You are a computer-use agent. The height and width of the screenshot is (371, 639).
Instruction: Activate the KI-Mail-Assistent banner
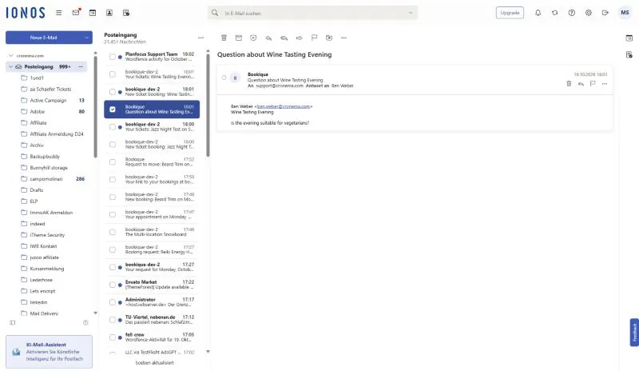pos(49,352)
